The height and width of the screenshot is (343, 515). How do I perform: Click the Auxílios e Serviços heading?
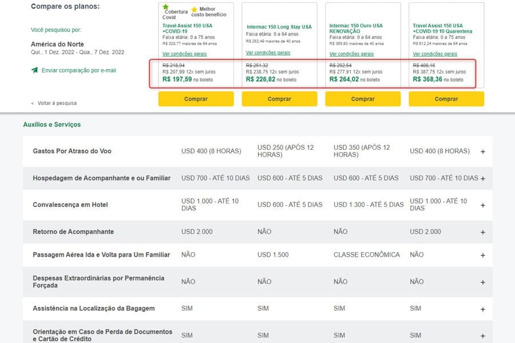click(x=52, y=125)
